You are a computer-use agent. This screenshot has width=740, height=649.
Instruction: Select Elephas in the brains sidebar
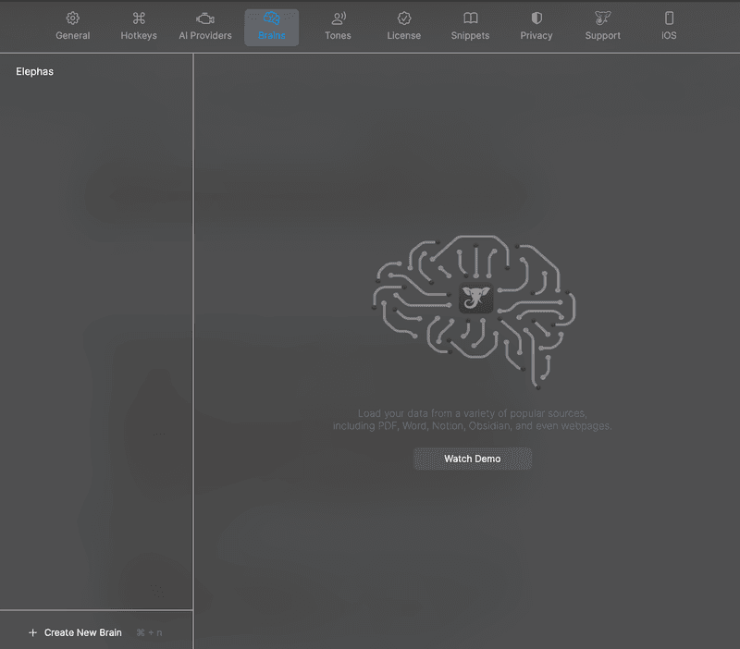click(33, 70)
